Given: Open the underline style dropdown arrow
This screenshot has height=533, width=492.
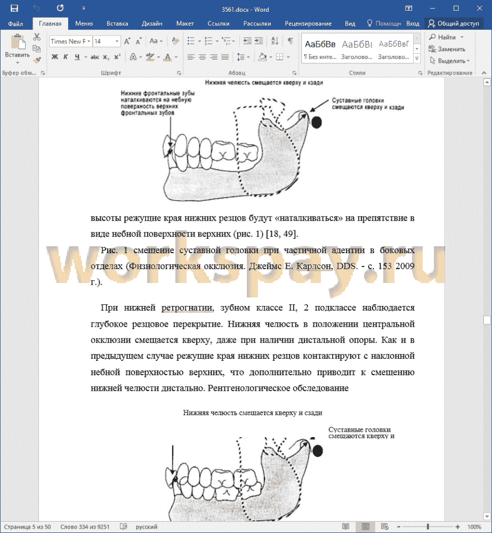Looking at the screenshot, I should (86, 57).
